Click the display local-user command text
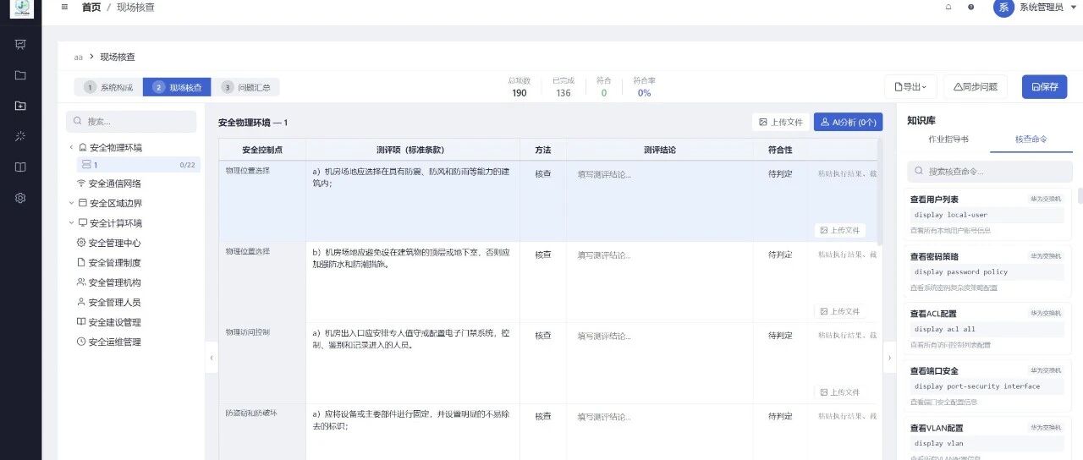 click(x=950, y=215)
